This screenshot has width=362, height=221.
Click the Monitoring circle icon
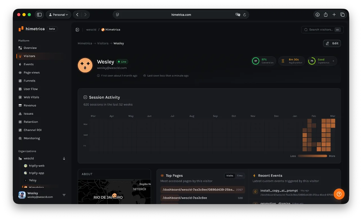(x=20, y=138)
